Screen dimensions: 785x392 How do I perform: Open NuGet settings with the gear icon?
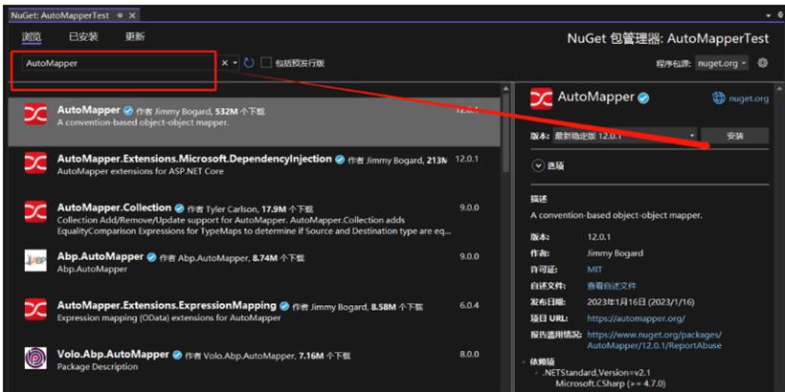click(762, 63)
